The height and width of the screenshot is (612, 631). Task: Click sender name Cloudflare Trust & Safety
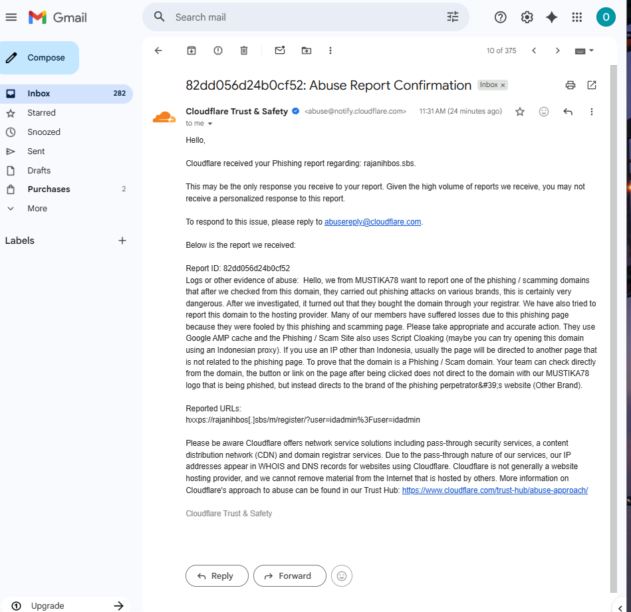pos(237,112)
